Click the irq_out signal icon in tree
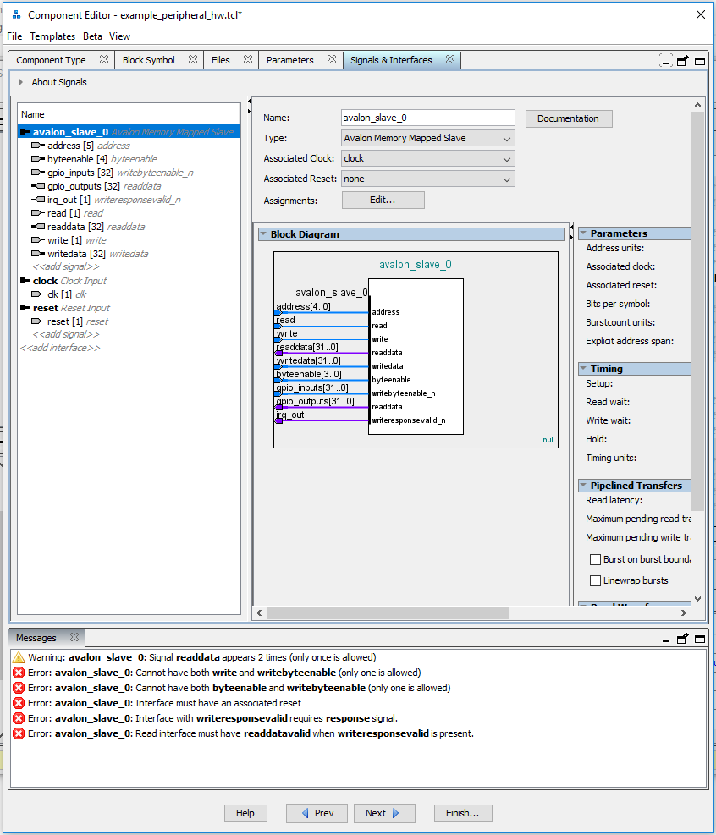 (38, 200)
